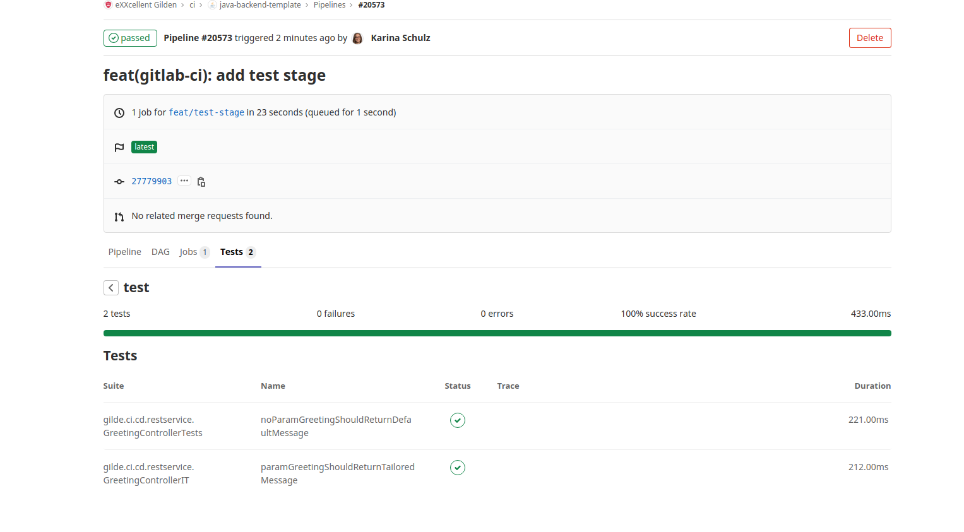Viewport: 964px width, 532px height.
Task: Go back using the chevron beside test
Action: [111, 288]
